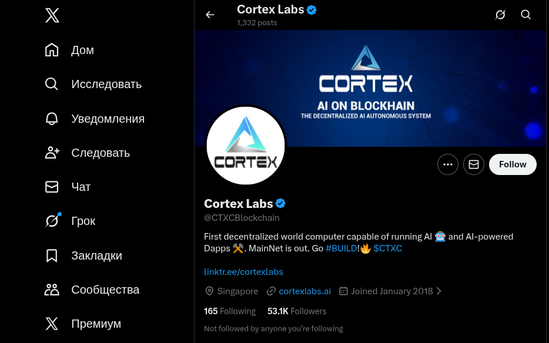Screen dimensions: 549x343
Task: Open the Чат menu item
Action: click(52, 186)
